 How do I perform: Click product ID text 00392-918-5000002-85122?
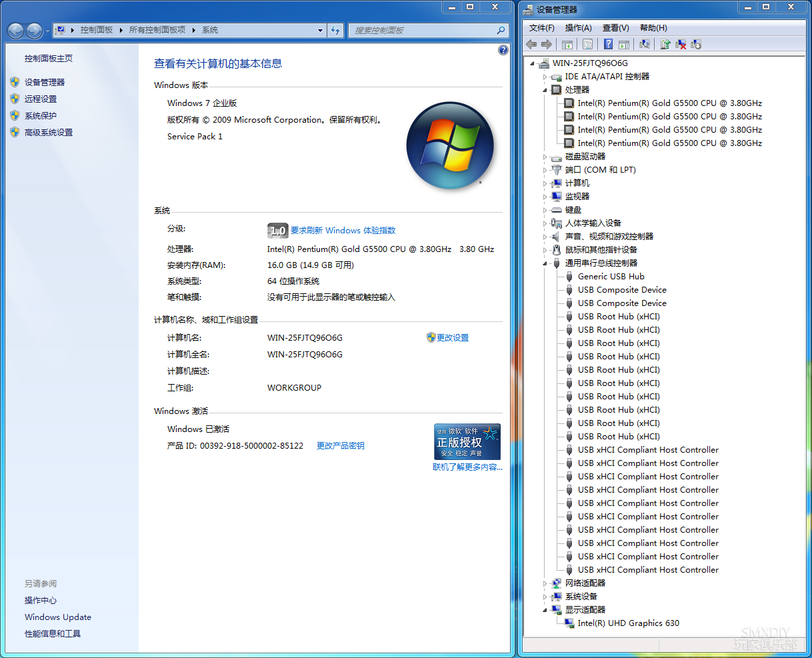[251, 446]
